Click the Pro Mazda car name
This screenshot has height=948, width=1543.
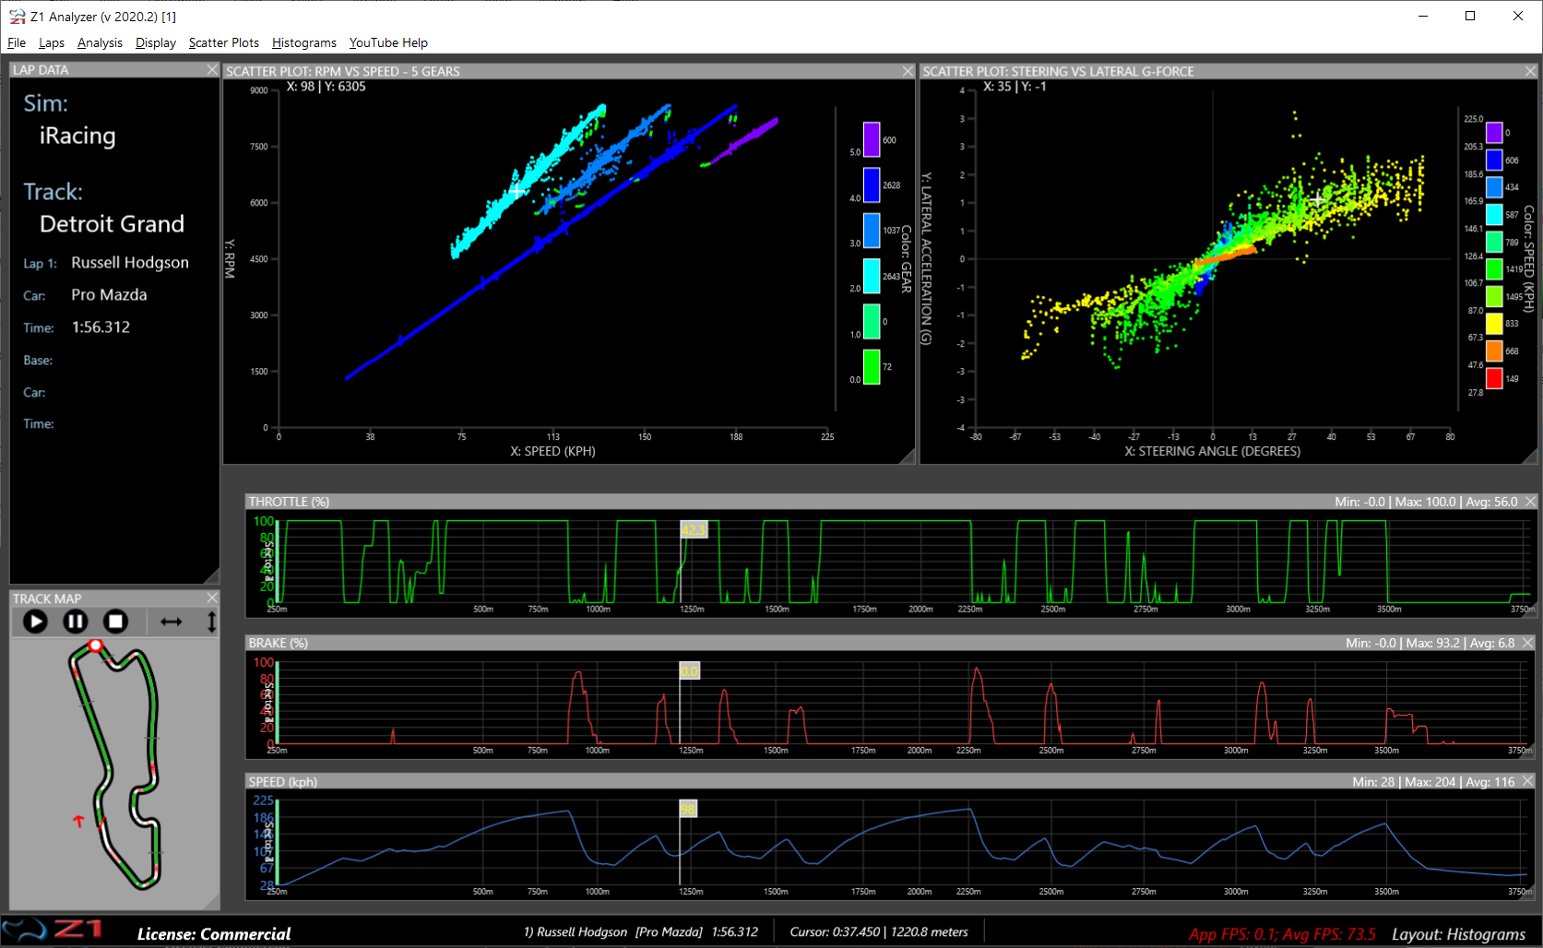[109, 295]
